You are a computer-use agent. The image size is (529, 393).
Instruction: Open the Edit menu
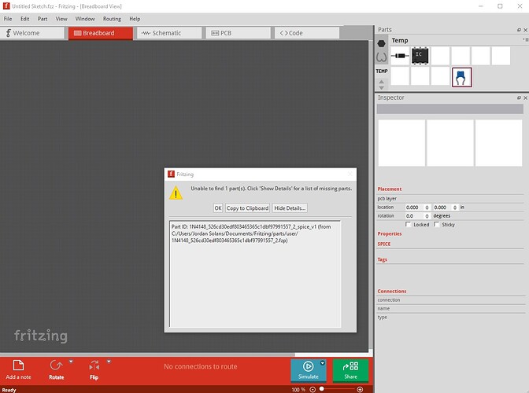24,19
